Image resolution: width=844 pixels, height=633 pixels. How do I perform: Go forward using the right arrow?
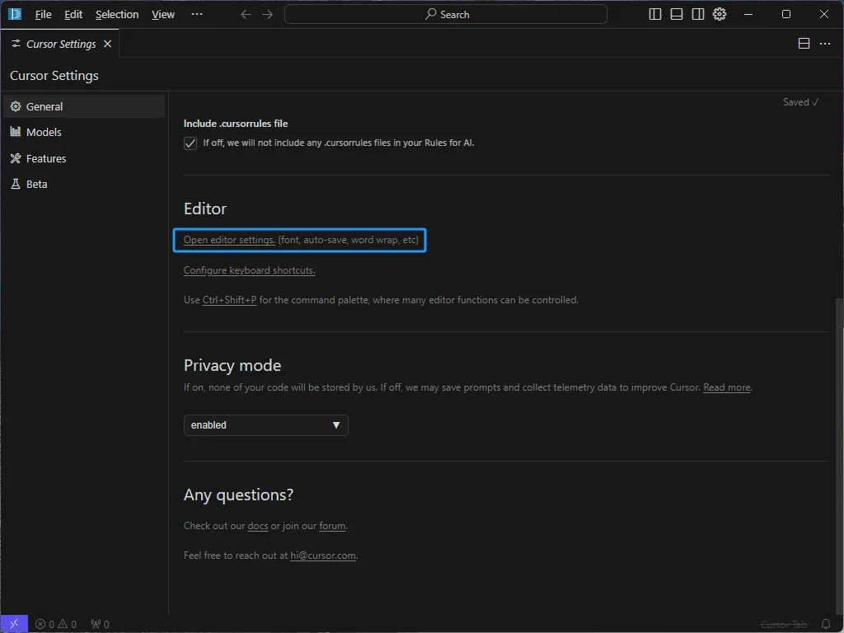(268, 15)
